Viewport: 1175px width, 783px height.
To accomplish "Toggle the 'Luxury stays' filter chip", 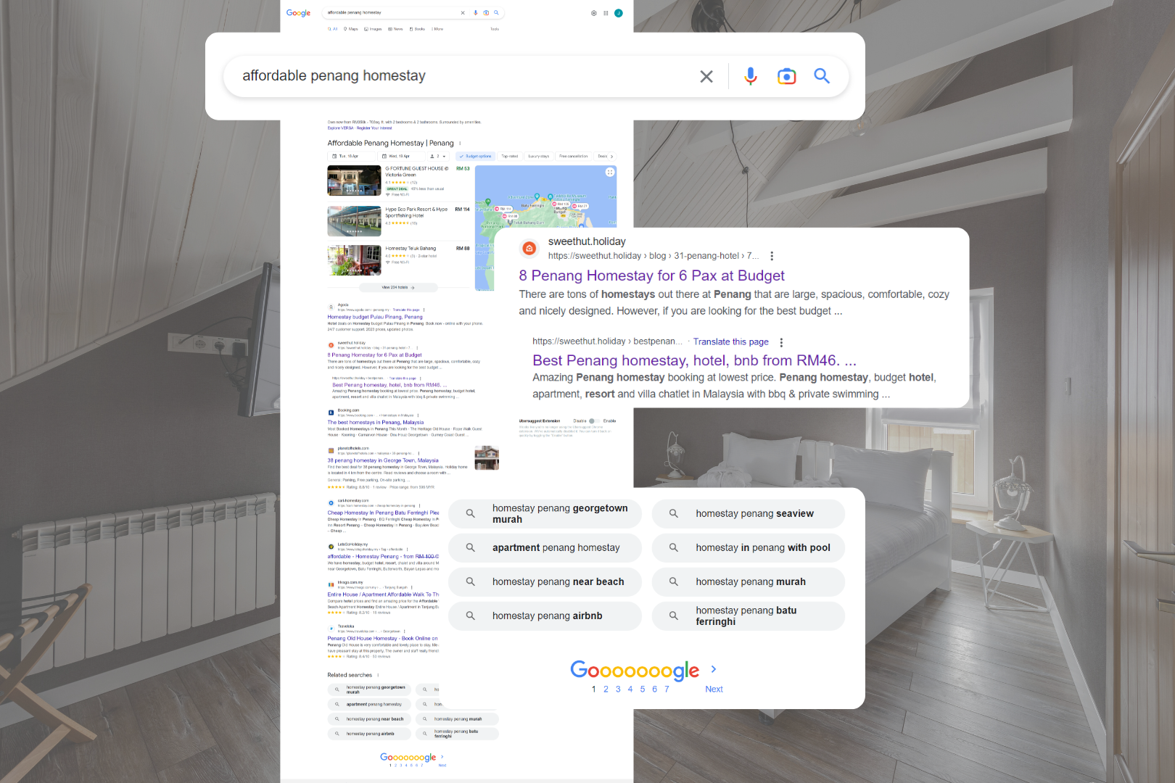I will pos(539,156).
